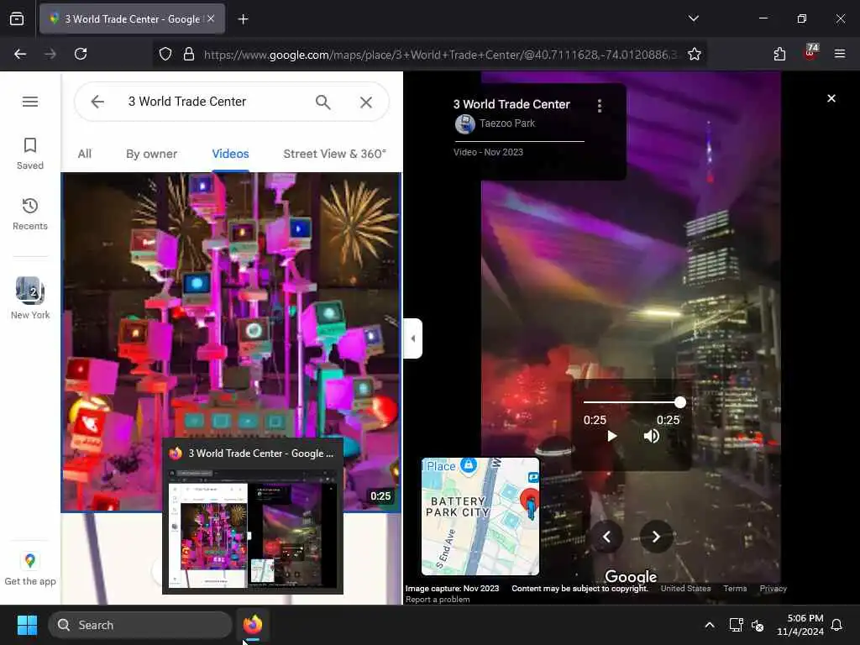
Task: Open the clock showing 5:06 PM
Action: [x=800, y=625]
